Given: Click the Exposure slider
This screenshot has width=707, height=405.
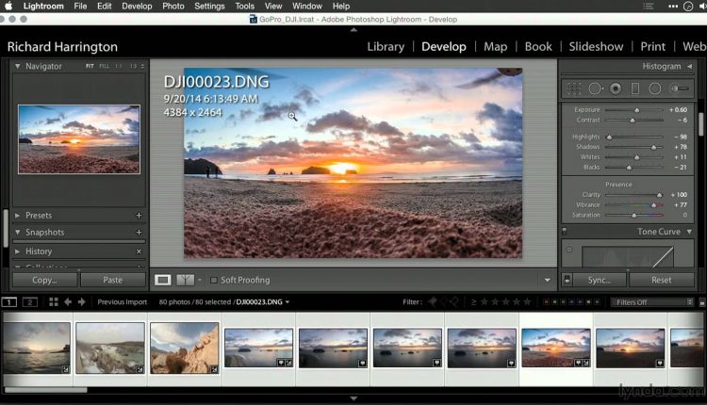Looking at the screenshot, I should coord(634,110).
